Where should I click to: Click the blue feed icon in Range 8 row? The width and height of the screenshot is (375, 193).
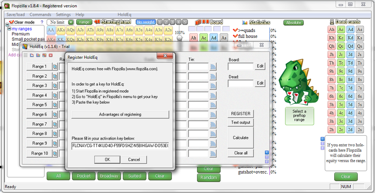pos(213,134)
